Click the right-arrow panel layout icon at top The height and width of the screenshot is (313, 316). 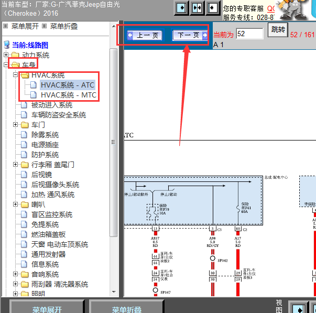[181, 8]
